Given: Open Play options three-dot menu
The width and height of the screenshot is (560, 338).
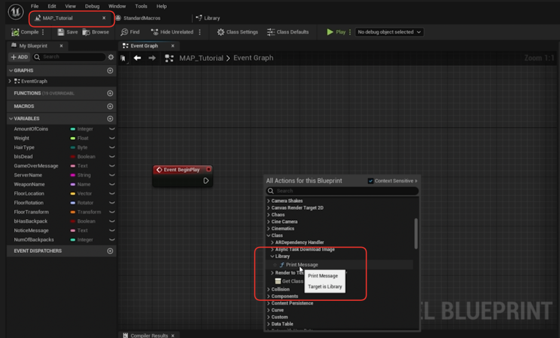Looking at the screenshot, I should point(350,32).
